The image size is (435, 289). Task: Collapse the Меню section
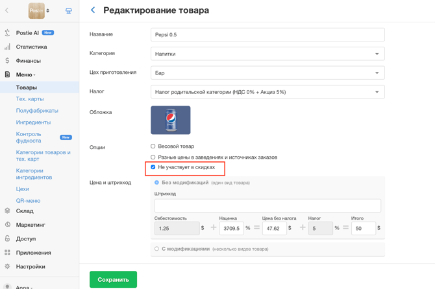(x=25, y=75)
